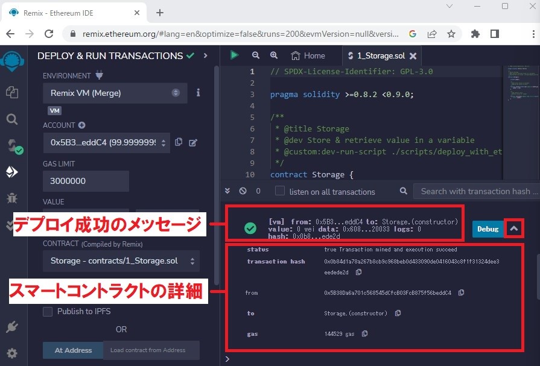Open the Deploy & run transactions sidebar icon
The height and width of the screenshot is (366, 540).
[x=12, y=172]
